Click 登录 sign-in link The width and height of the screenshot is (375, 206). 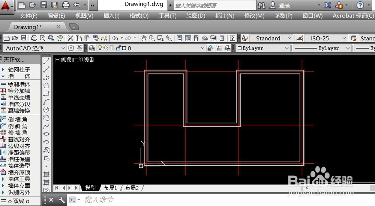tap(284, 5)
